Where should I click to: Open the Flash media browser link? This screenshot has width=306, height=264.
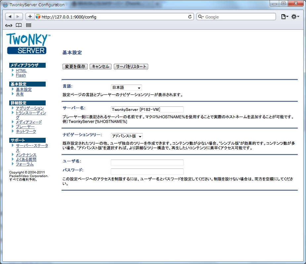pos(21,75)
